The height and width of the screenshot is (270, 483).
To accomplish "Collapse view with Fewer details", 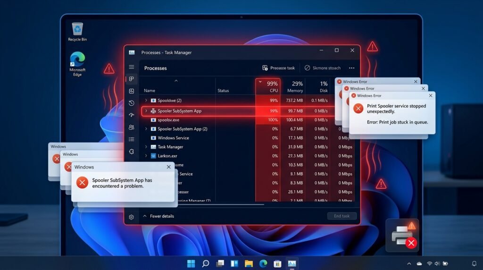I will tap(158, 216).
